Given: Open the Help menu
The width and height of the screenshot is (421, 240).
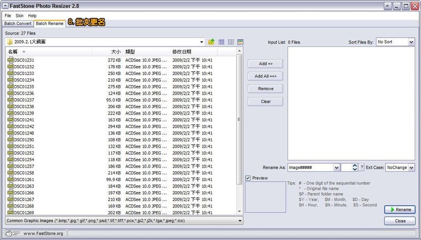Looking at the screenshot, I should [x=32, y=16].
